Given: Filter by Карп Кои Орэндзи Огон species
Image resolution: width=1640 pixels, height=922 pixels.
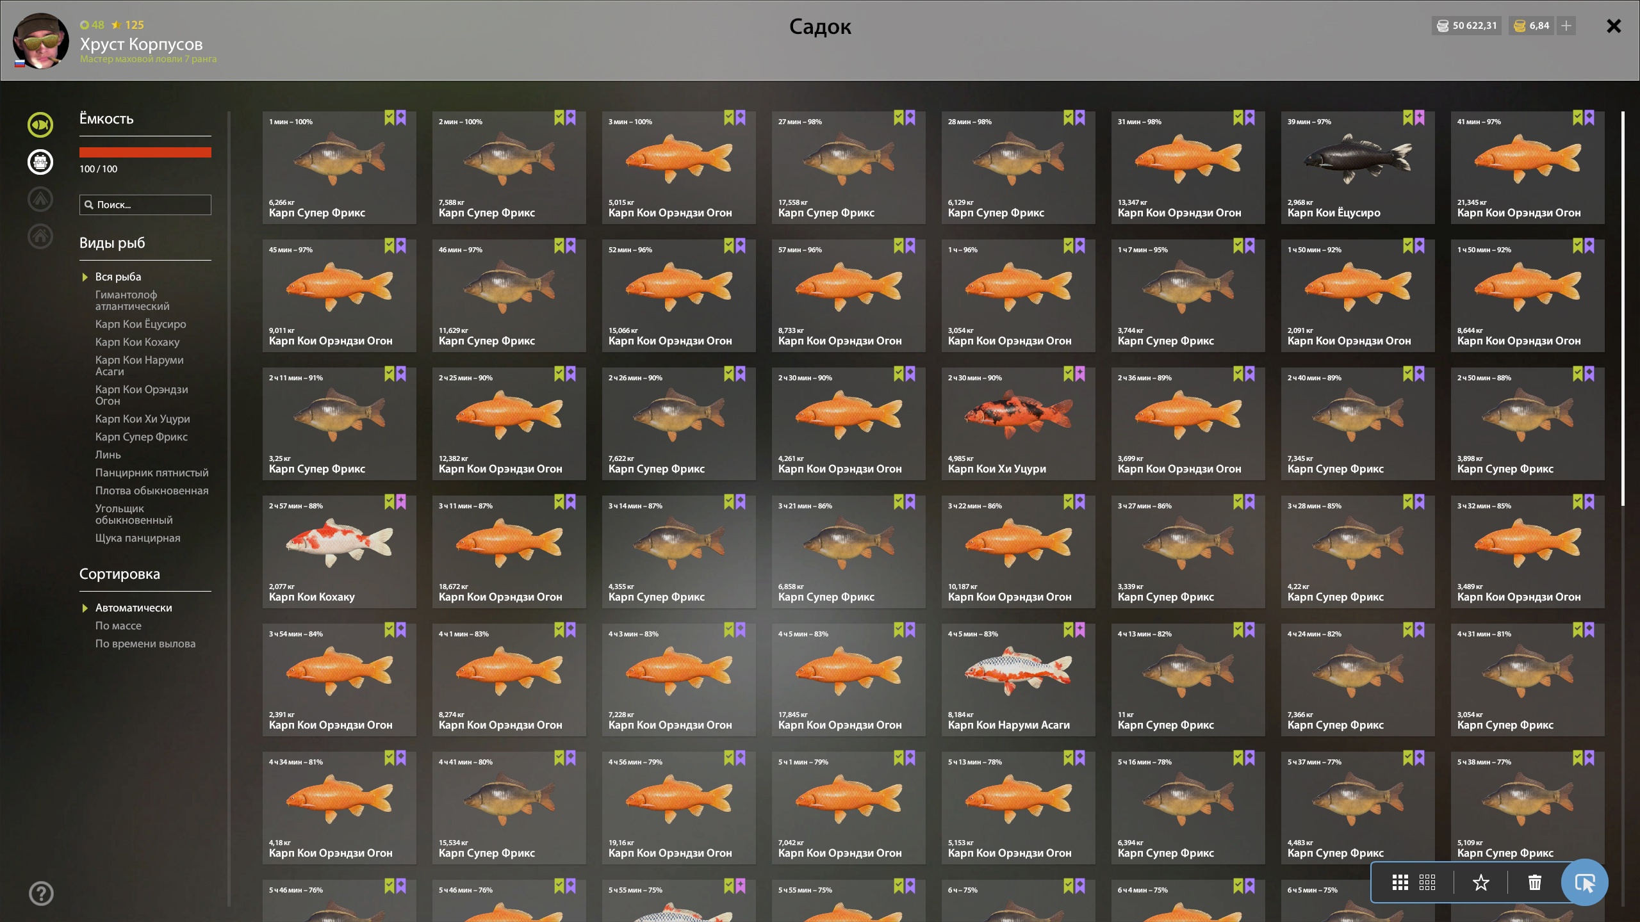Looking at the screenshot, I should tap(142, 395).
